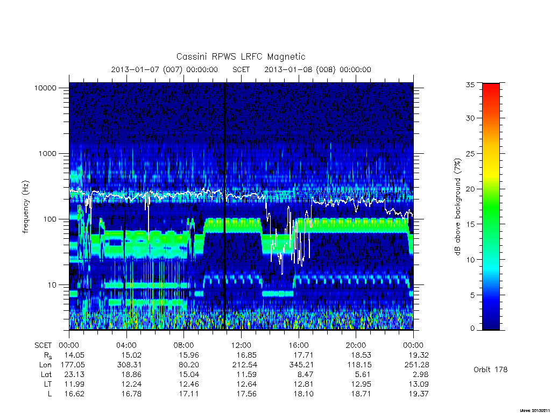Click the LT row label

pos(48,384)
